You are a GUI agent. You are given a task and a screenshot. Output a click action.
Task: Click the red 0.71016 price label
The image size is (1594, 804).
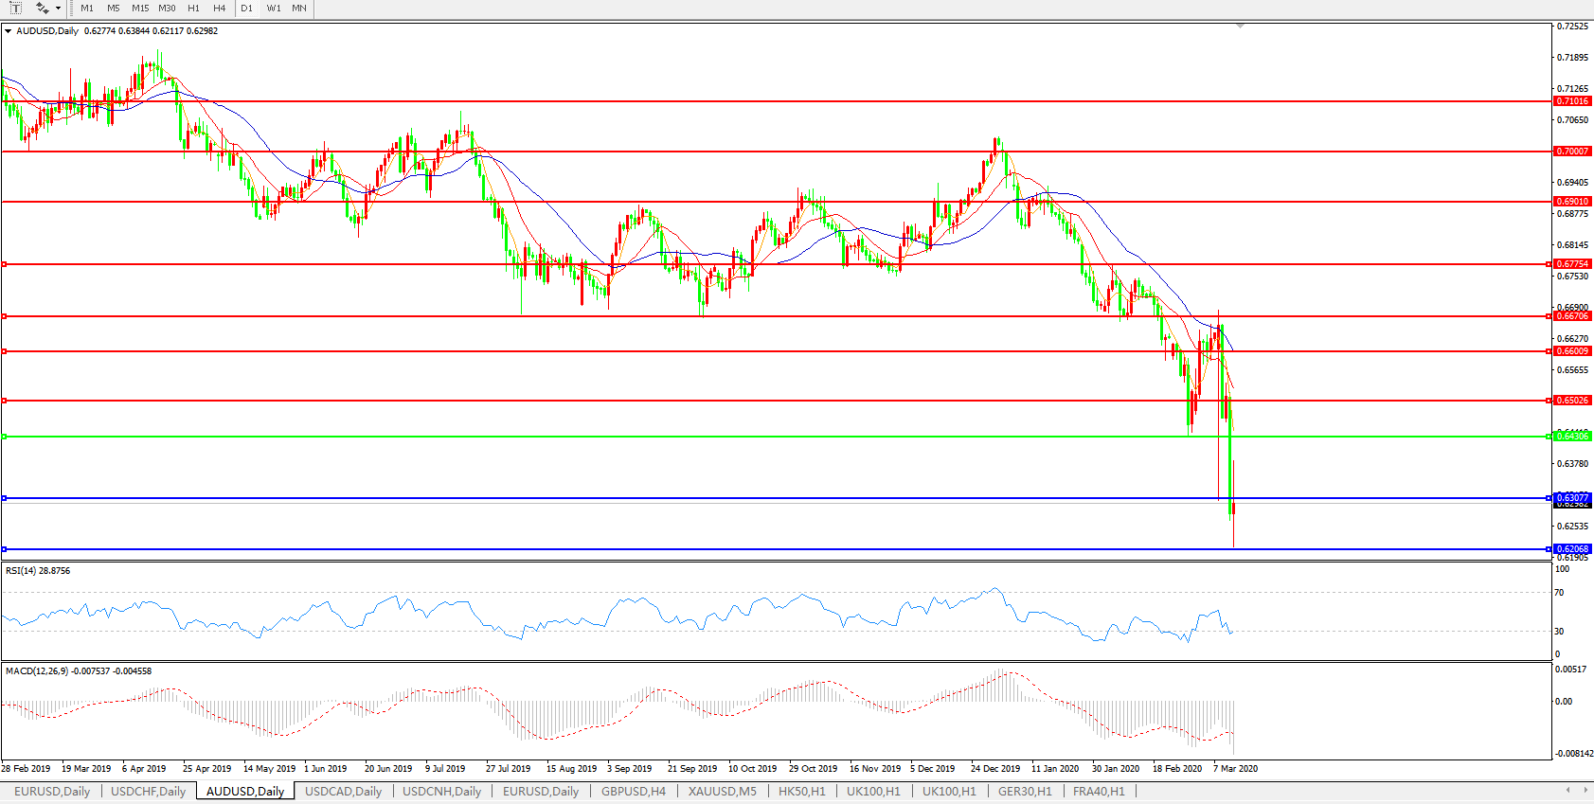point(1572,101)
